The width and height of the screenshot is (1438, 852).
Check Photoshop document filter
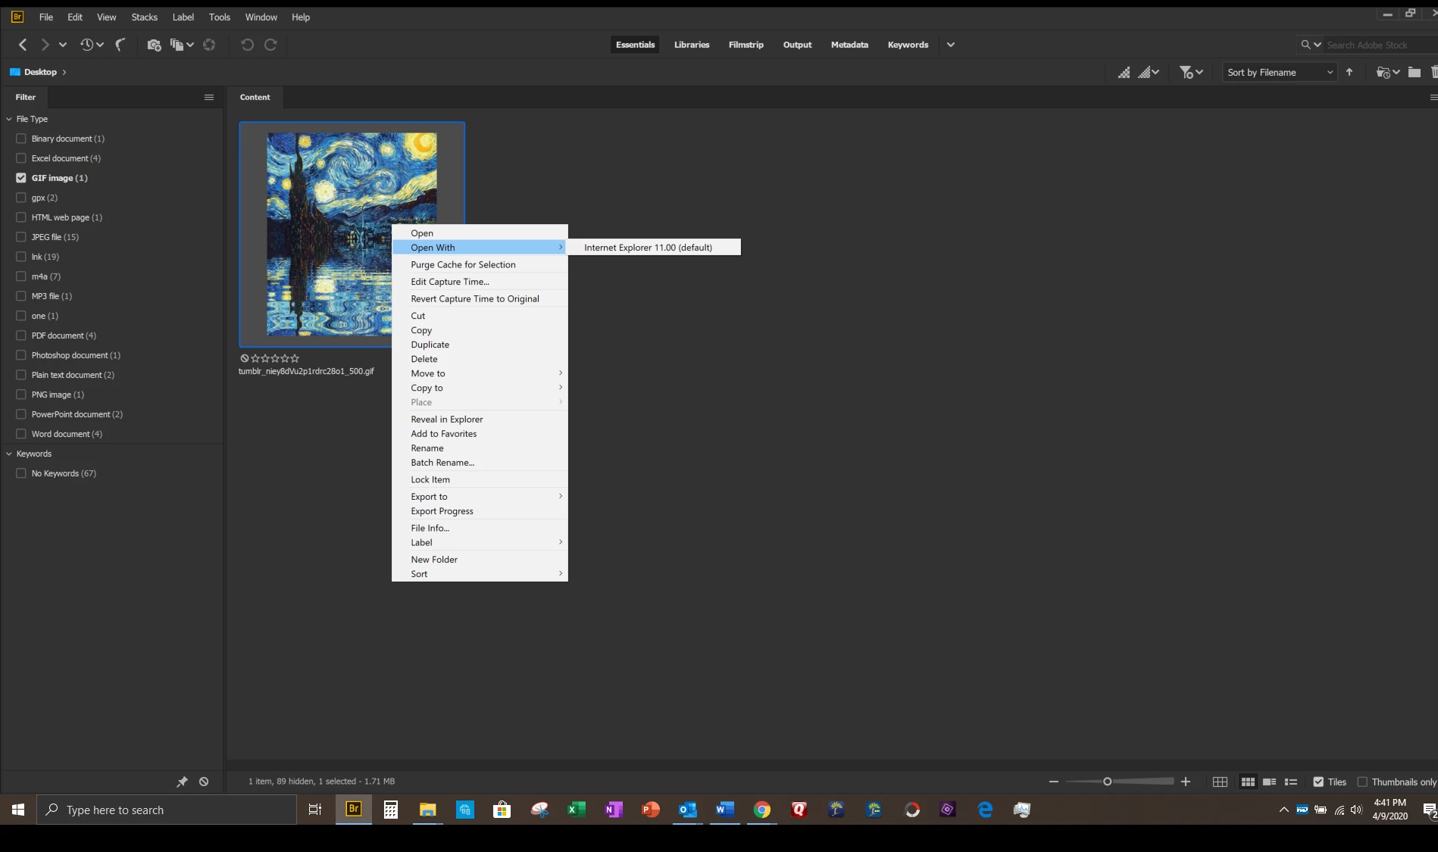(21, 355)
